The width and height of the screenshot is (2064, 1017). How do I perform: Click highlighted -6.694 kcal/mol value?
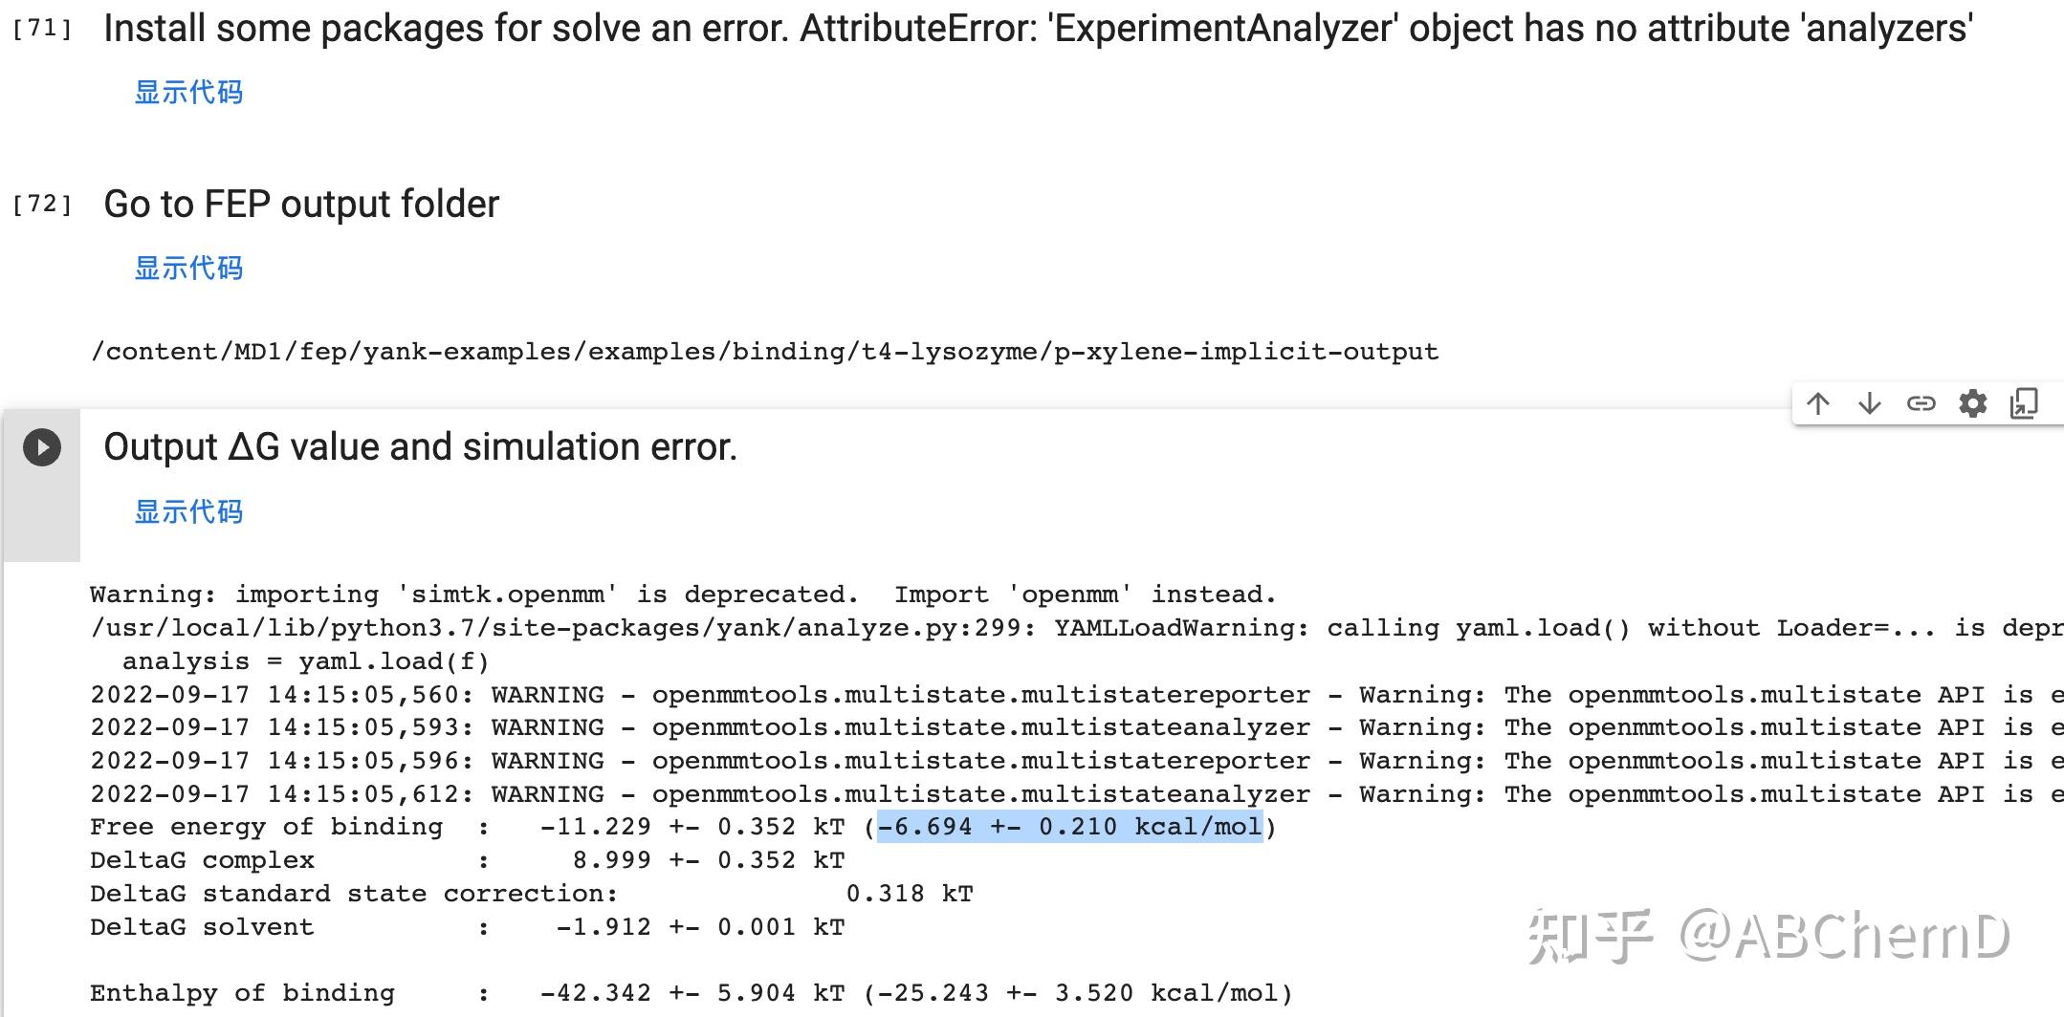coord(1069,827)
